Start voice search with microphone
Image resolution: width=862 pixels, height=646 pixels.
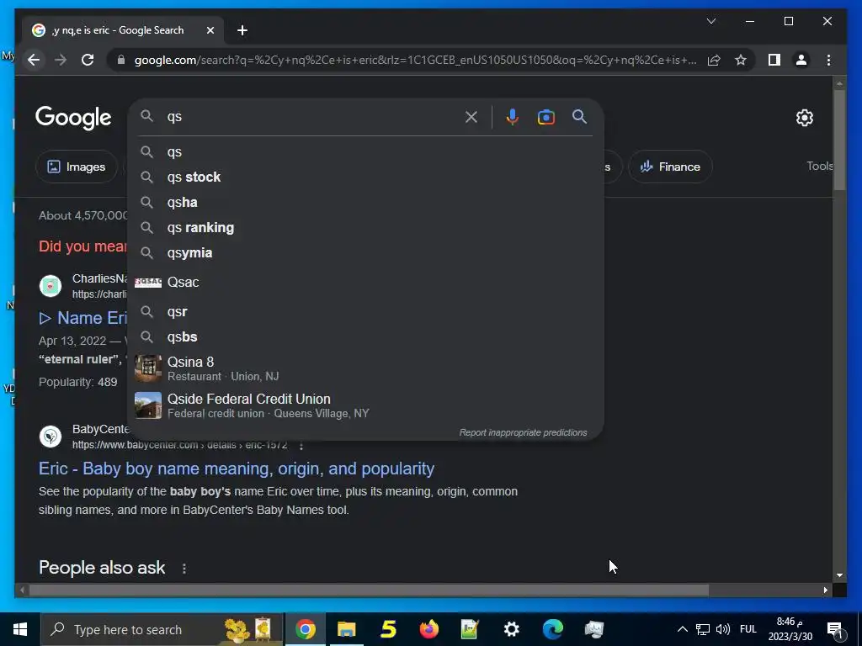512,116
